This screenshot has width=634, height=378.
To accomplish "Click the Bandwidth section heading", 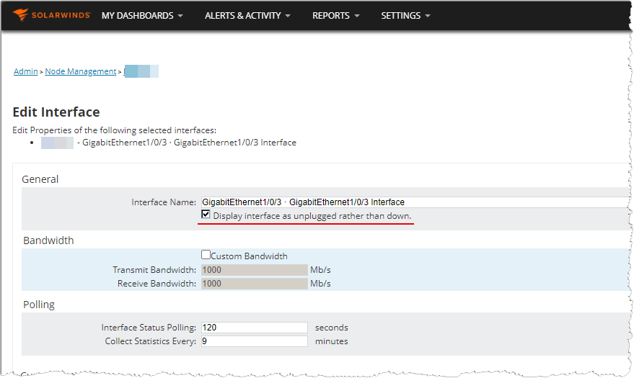I will coord(48,240).
